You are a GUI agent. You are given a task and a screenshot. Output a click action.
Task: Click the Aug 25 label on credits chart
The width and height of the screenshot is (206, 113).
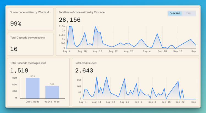[x=124, y=102]
